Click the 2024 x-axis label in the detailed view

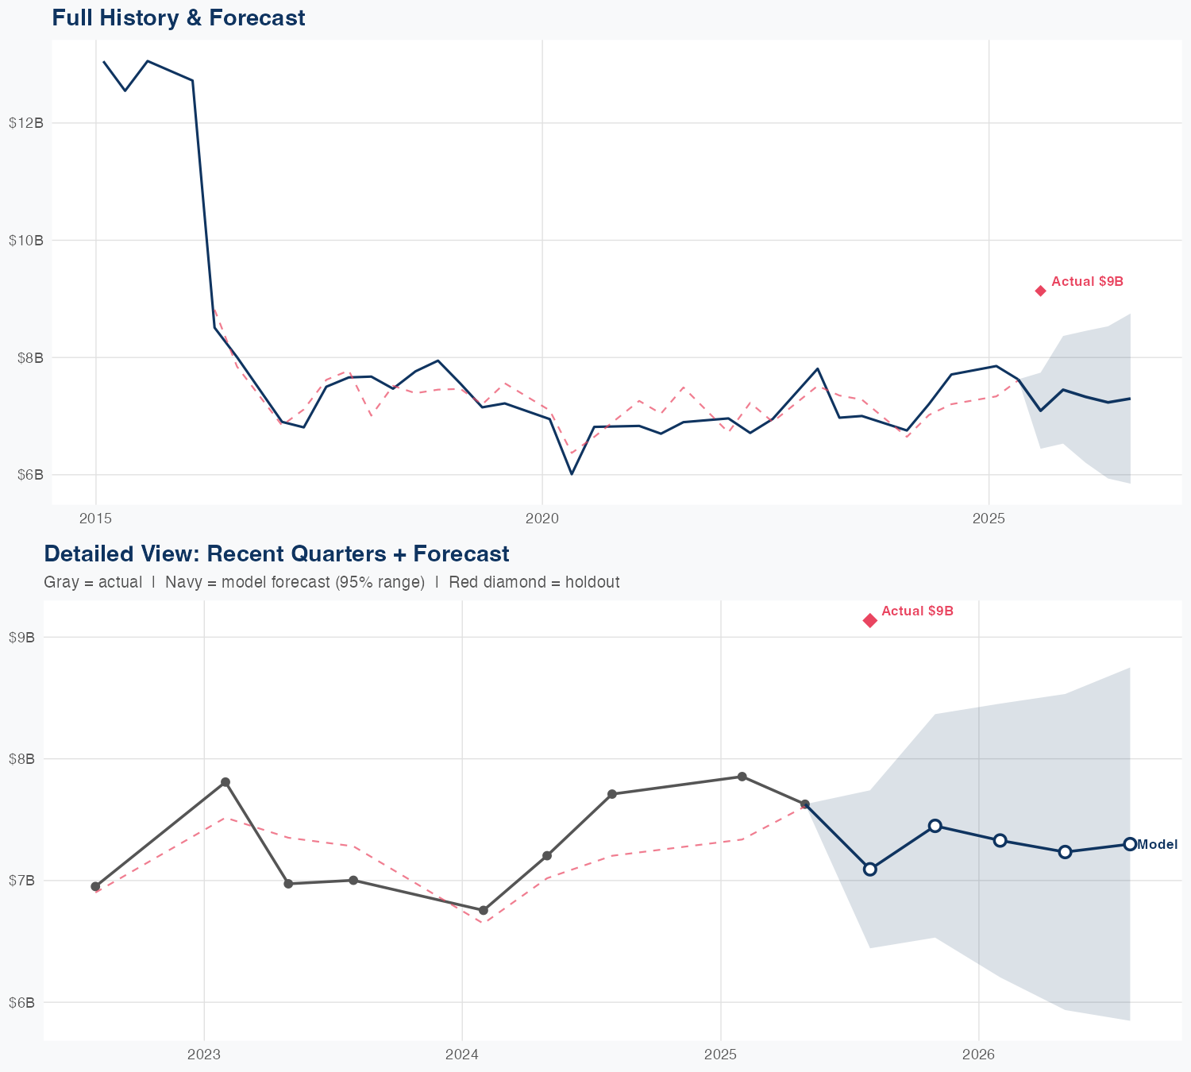[x=462, y=1055]
